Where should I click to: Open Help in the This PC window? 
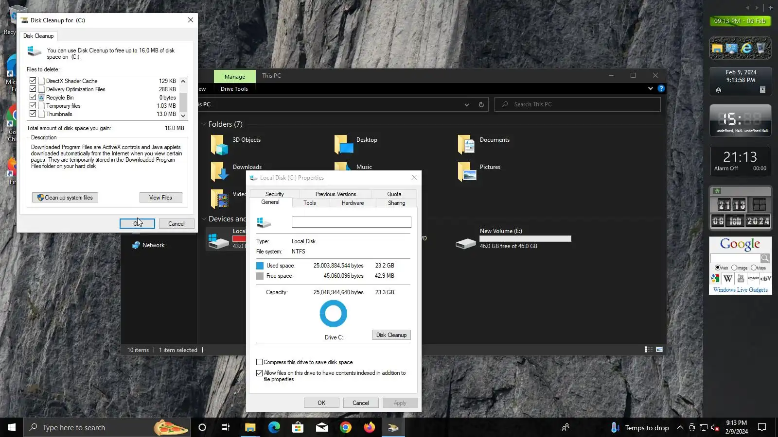tap(661, 88)
